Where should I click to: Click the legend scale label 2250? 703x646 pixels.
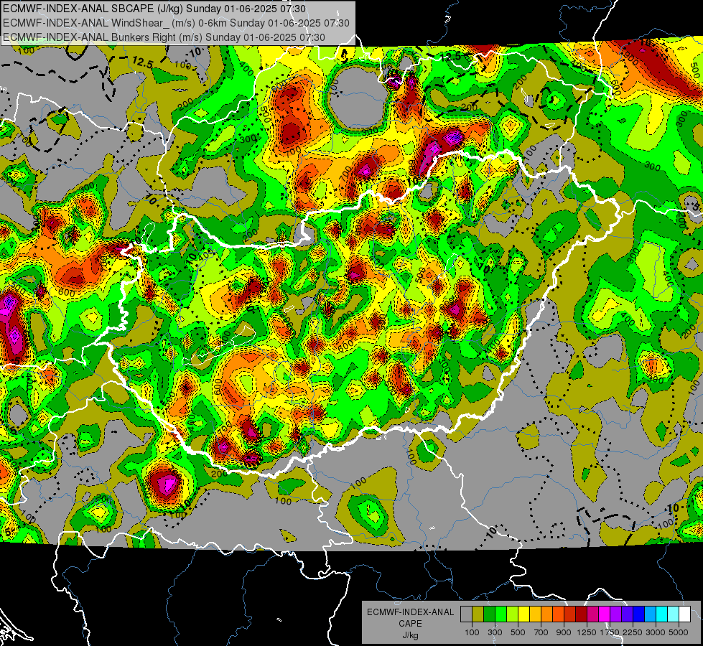pos(633,632)
